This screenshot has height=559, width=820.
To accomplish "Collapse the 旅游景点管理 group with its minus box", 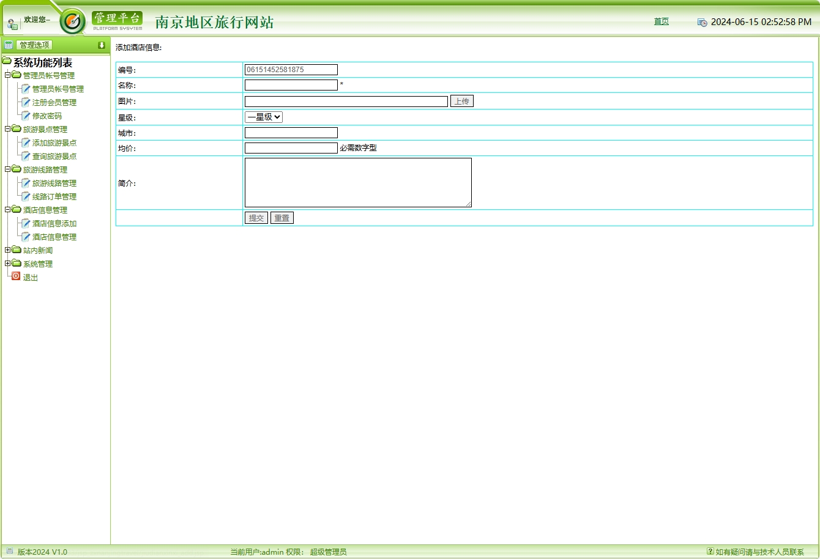I will tap(8, 129).
